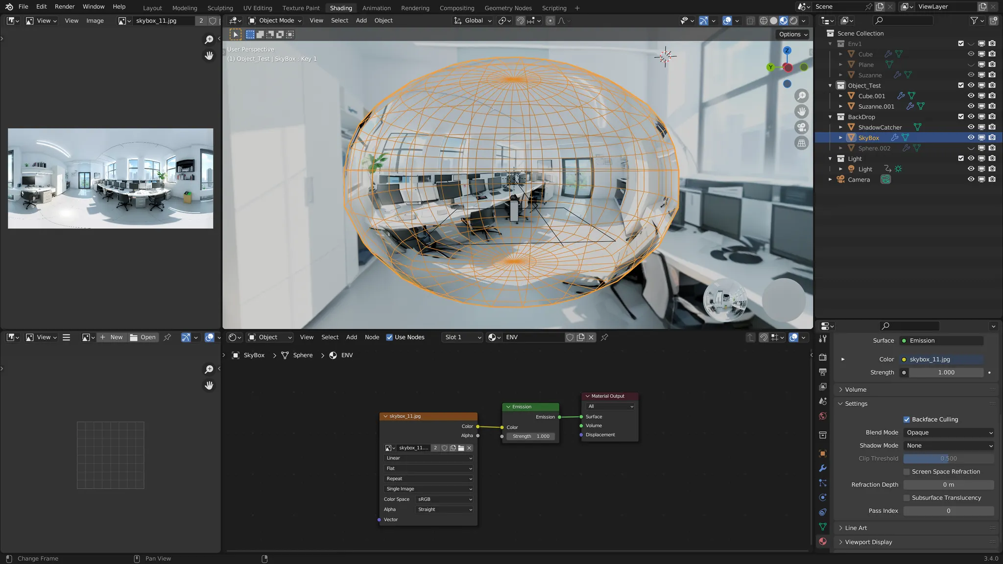Screen dimensions: 1003x564
Task: Open the Render properties tab icon
Action: 823,357
